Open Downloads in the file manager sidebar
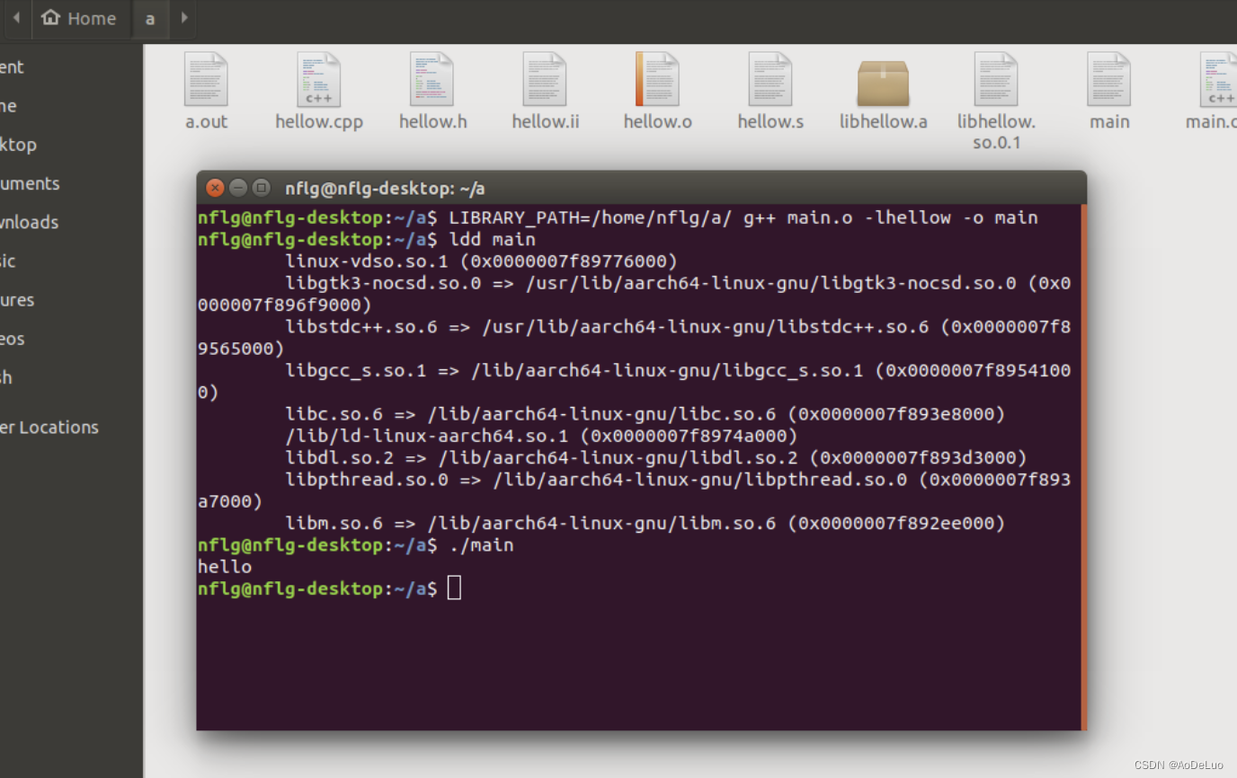 [30, 222]
